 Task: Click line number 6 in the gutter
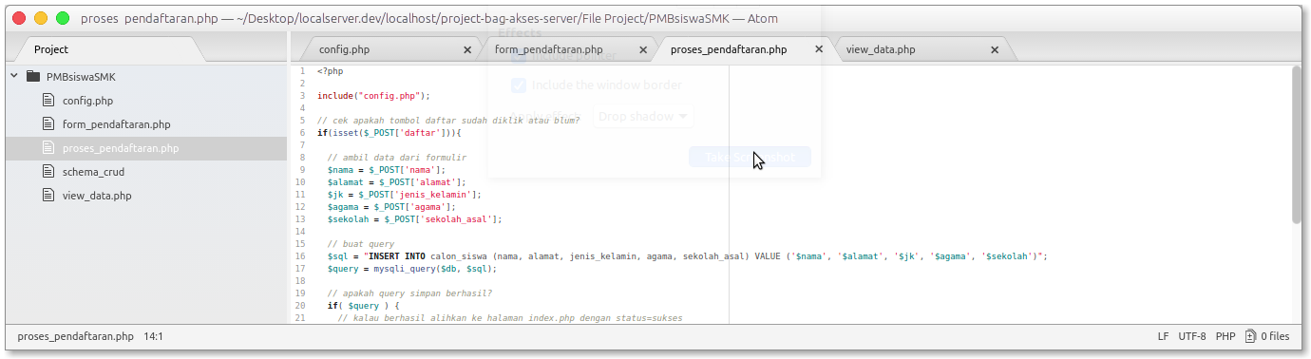pos(302,133)
